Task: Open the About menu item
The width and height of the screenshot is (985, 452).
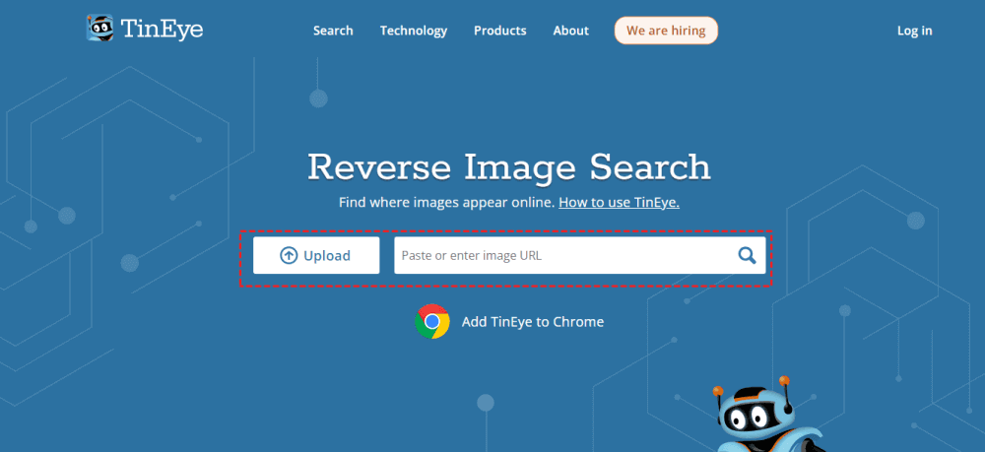Action: [571, 31]
